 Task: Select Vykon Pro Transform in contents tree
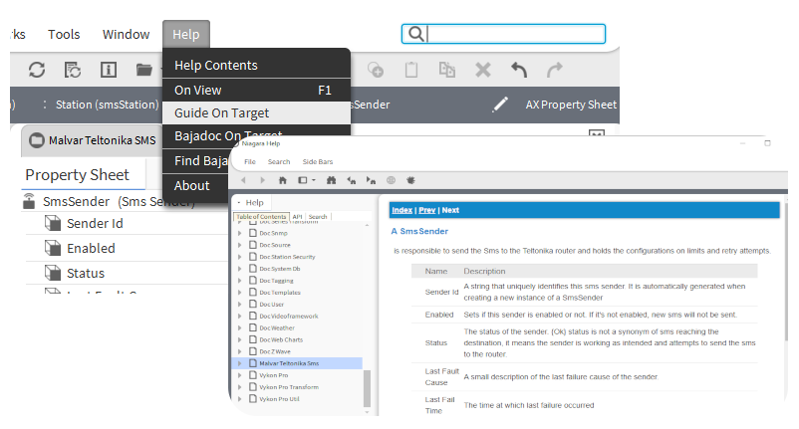289,387
